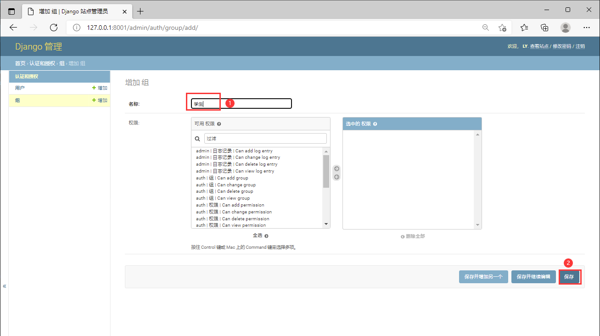Open the Collections icon
Screen dimensions: 600x336
pyautogui.click(x=545, y=28)
